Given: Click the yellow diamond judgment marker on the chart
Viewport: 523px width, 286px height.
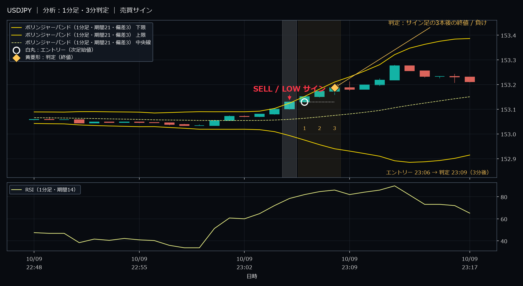Looking at the screenshot, I should coord(335,88).
